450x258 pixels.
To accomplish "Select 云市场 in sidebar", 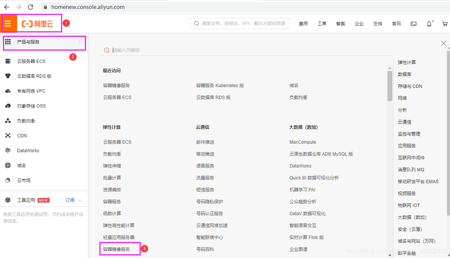I will [24, 180].
